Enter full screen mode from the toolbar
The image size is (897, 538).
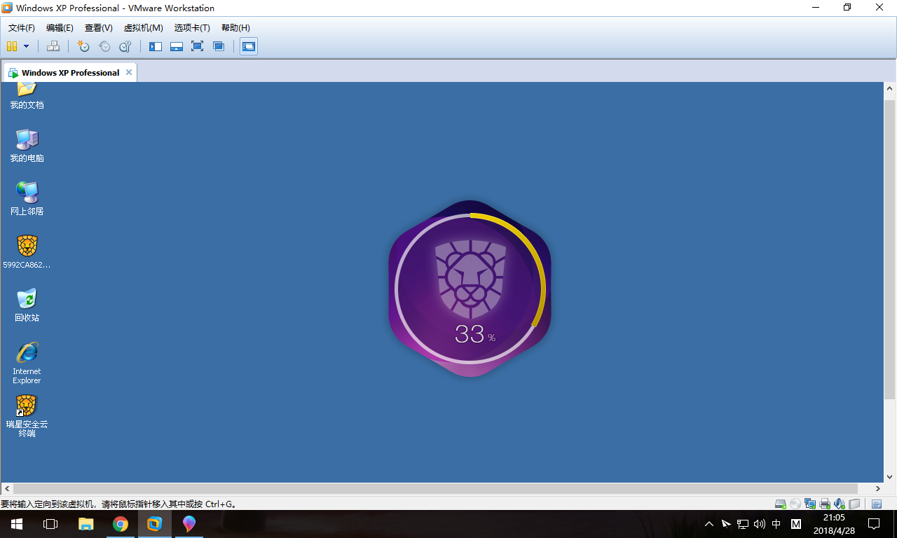tap(198, 46)
